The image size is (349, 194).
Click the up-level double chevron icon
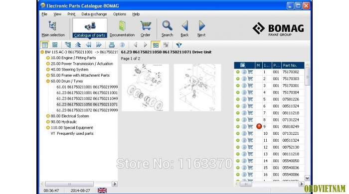pos(78,45)
